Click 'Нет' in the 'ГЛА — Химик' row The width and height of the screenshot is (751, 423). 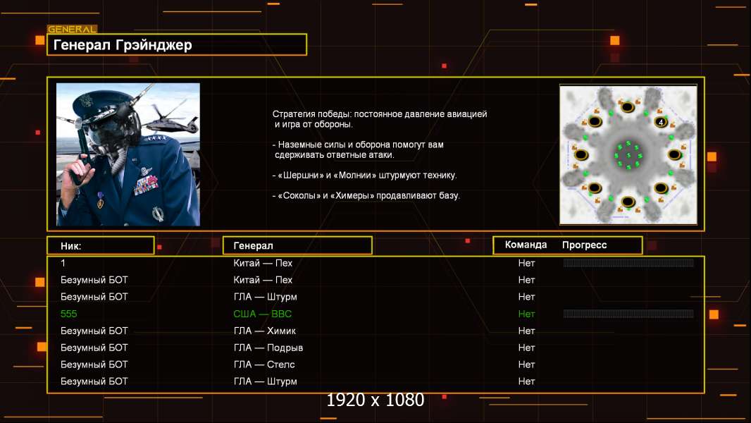click(526, 331)
